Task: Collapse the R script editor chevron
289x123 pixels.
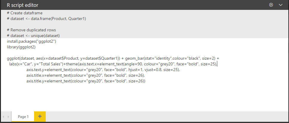Action: 281,5
